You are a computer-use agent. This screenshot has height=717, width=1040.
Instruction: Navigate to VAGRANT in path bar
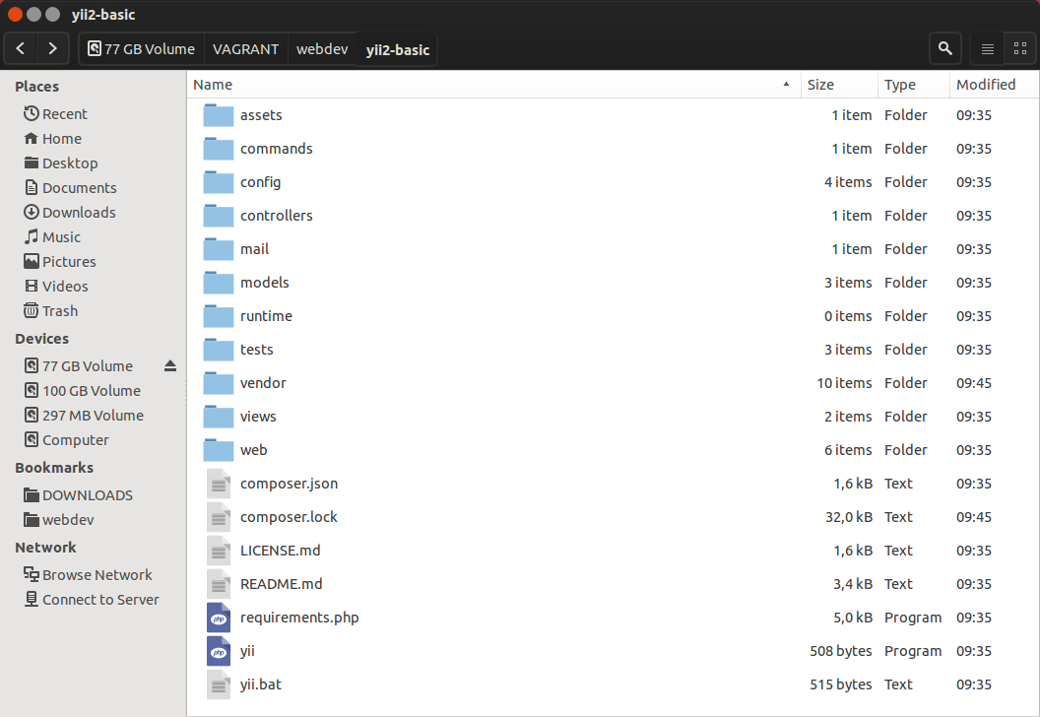click(x=245, y=49)
